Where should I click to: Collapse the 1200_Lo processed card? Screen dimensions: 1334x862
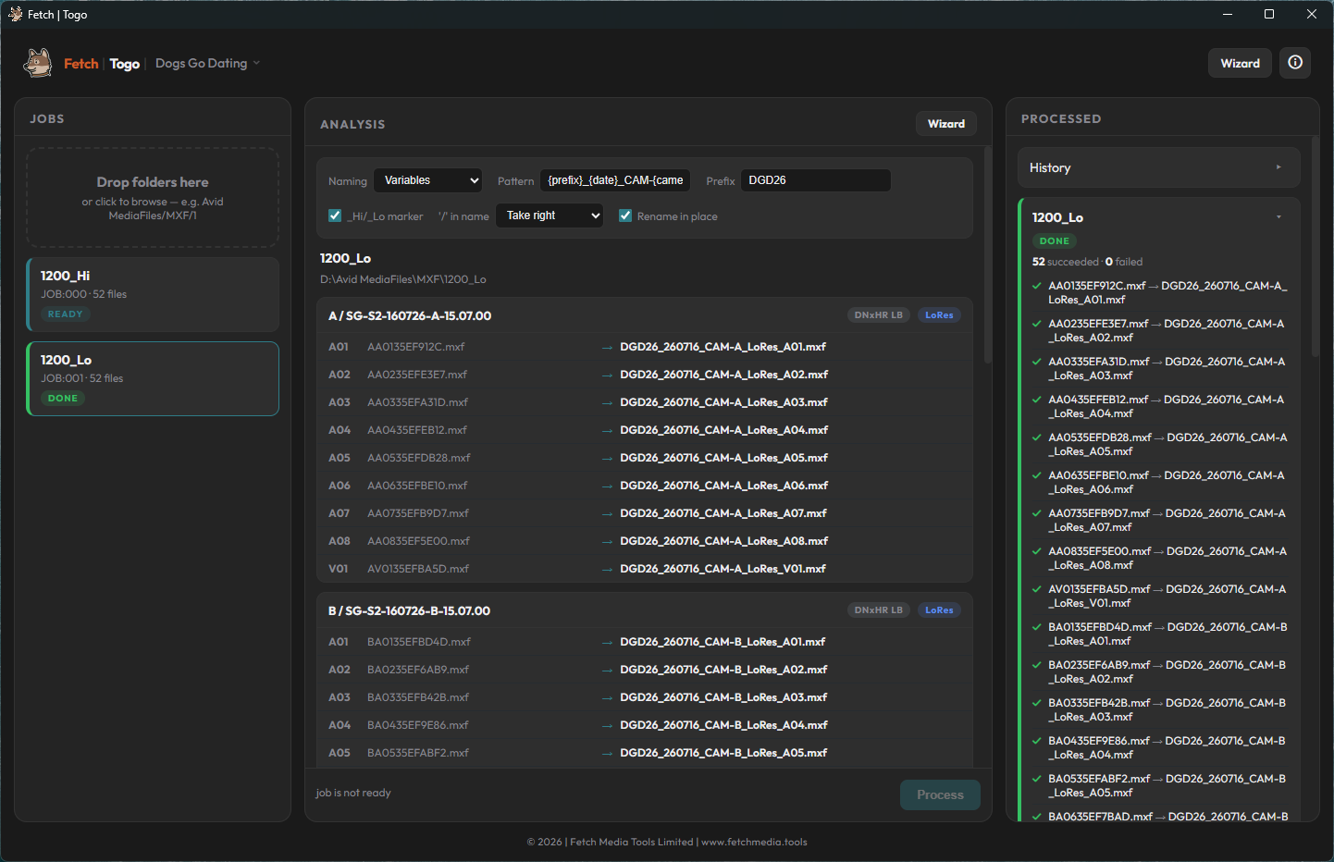point(1278,217)
